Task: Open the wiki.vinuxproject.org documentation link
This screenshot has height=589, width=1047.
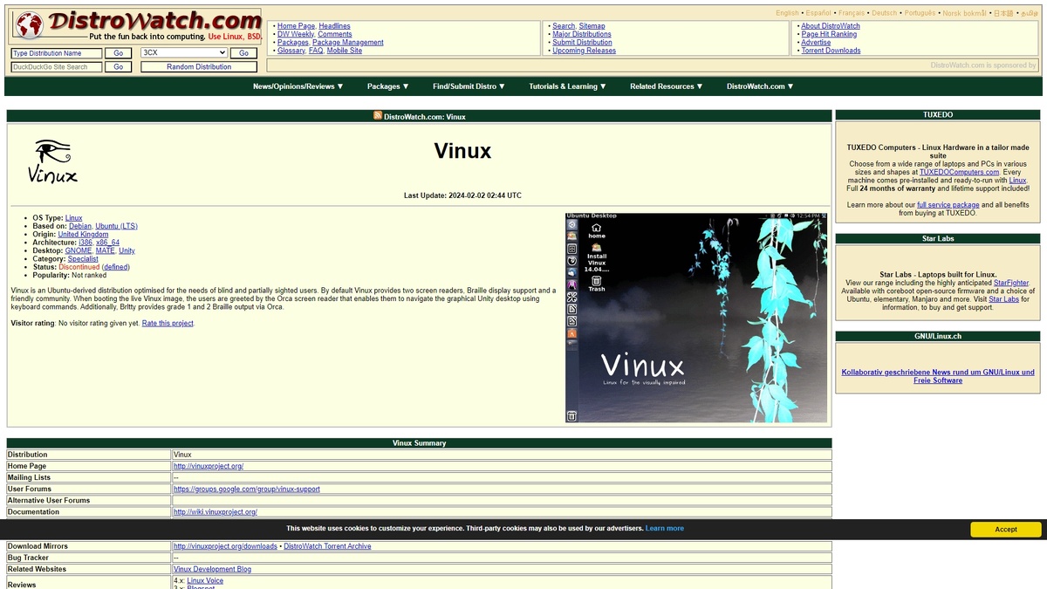Action: (216, 512)
